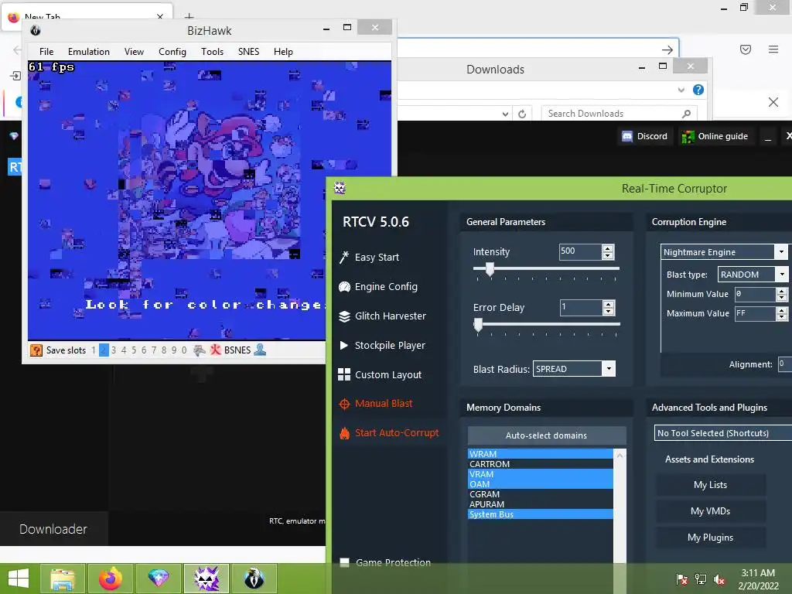Click the Minimum Value field
This screenshot has width=792, height=594.
click(x=755, y=294)
